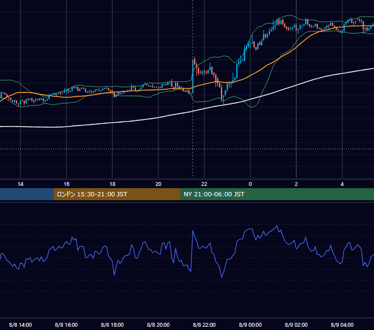Click the 22 hour axis label
The width and height of the screenshot is (374, 330).
[x=204, y=184]
